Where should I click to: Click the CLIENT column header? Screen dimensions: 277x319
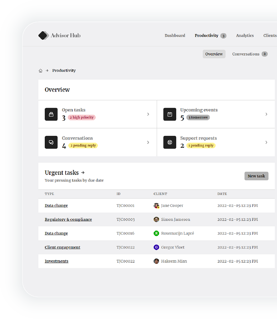click(x=160, y=194)
